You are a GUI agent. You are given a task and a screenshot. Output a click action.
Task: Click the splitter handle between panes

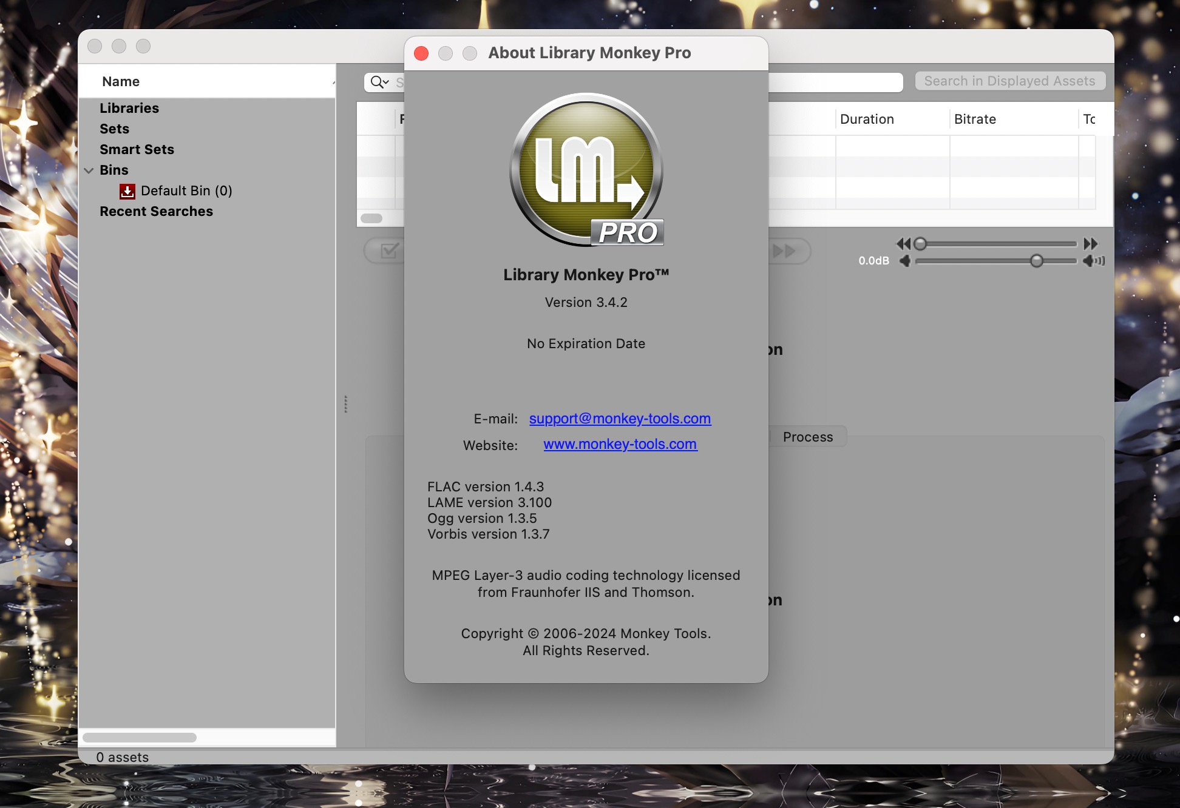pyautogui.click(x=346, y=404)
